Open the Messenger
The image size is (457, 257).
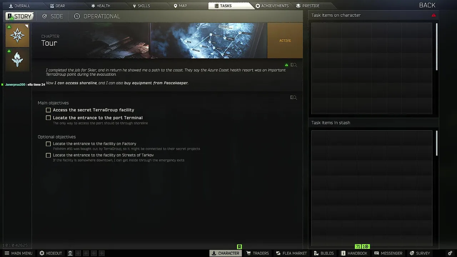pyautogui.click(x=388, y=253)
